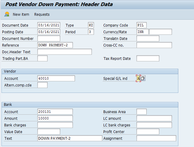Click the Assignment field
This screenshot has width=194, height=147.
pyautogui.click(x=156, y=138)
